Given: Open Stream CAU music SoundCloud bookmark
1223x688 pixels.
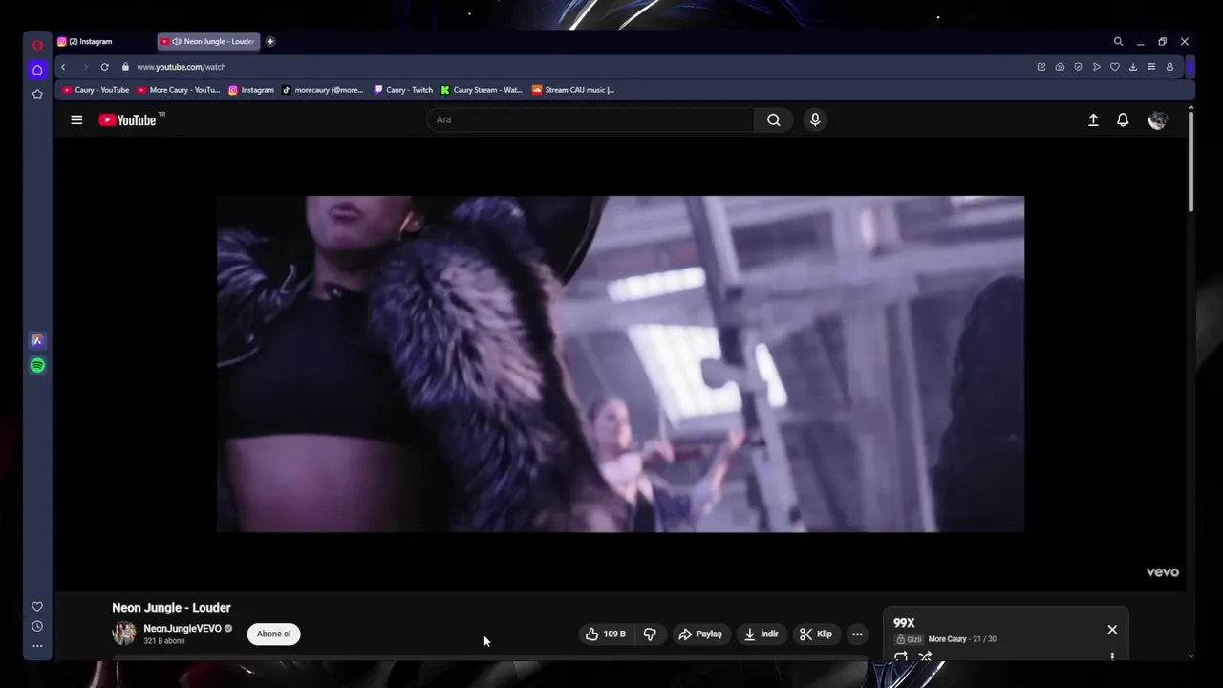Looking at the screenshot, I should coord(573,90).
